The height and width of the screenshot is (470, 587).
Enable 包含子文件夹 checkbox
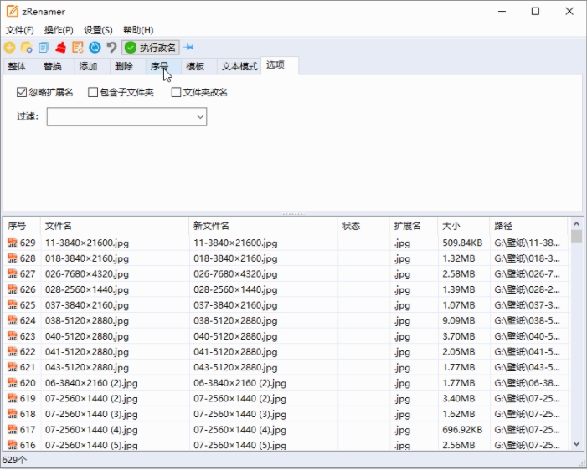tap(93, 92)
